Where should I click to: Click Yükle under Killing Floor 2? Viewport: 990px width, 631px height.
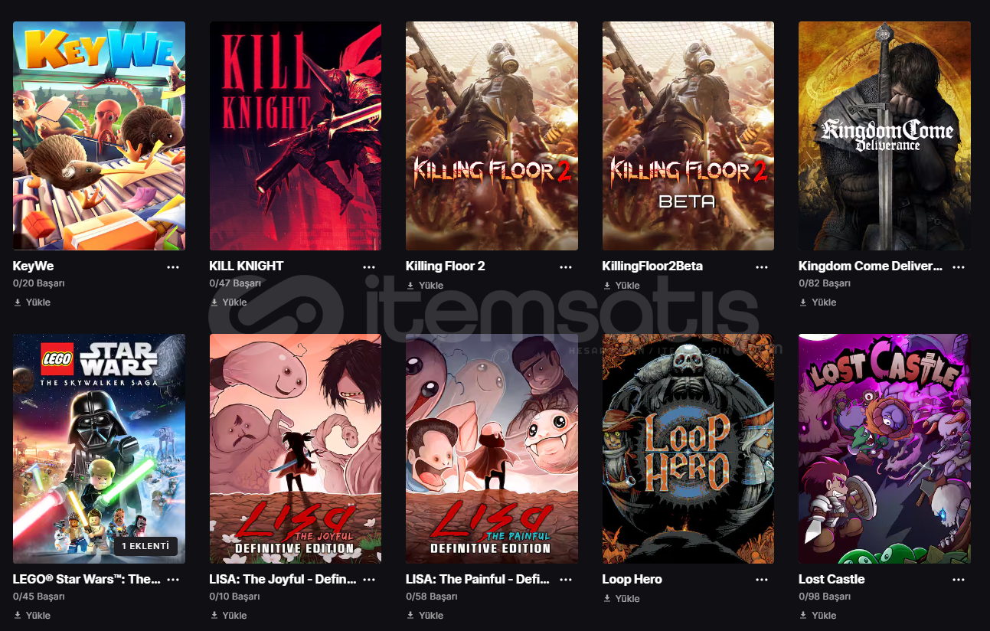[x=424, y=286]
